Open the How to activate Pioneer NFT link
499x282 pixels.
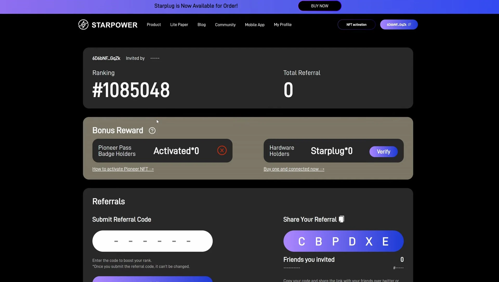point(123,169)
